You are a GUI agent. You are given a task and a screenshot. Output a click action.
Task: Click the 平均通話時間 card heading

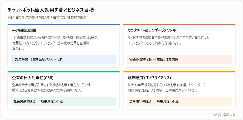click(24, 30)
